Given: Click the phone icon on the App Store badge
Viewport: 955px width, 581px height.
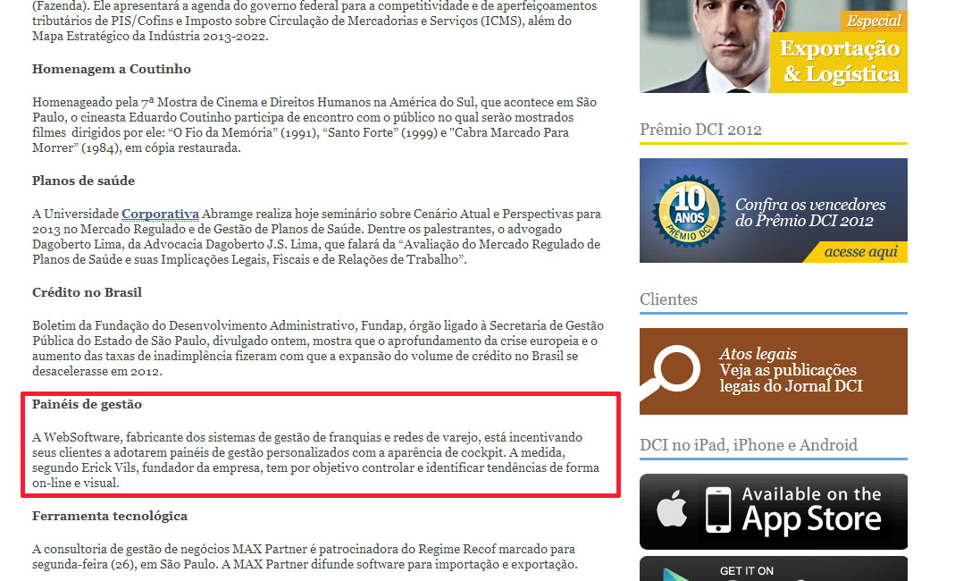Looking at the screenshot, I should (718, 509).
